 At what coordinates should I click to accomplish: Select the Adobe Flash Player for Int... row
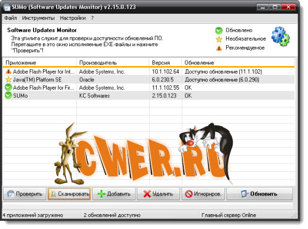point(148,72)
